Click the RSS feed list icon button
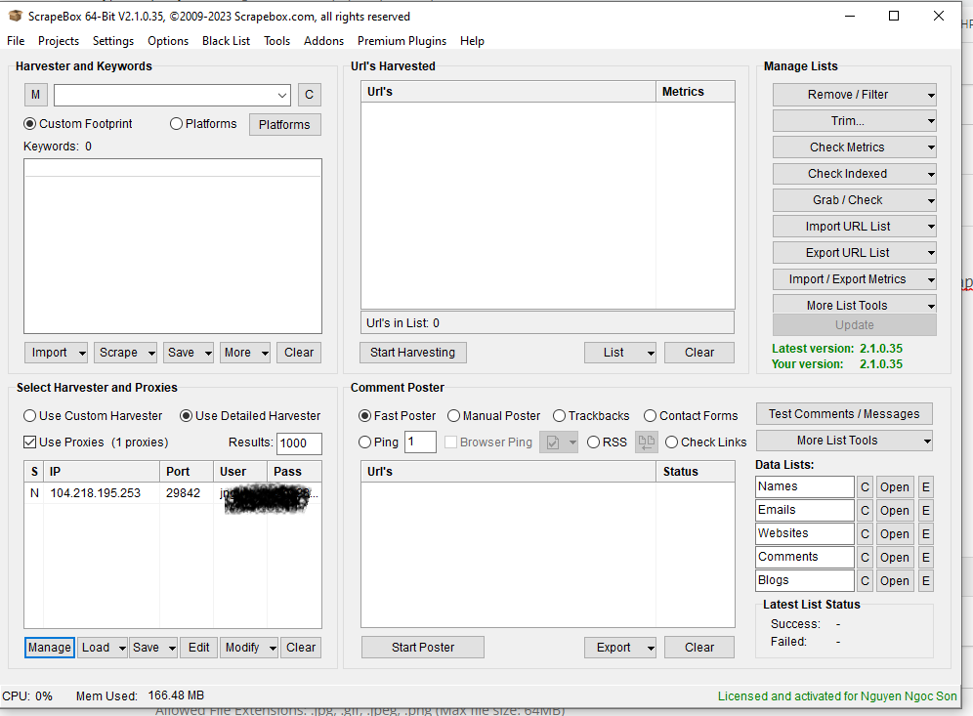This screenshot has width=973, height=716. 646,442
